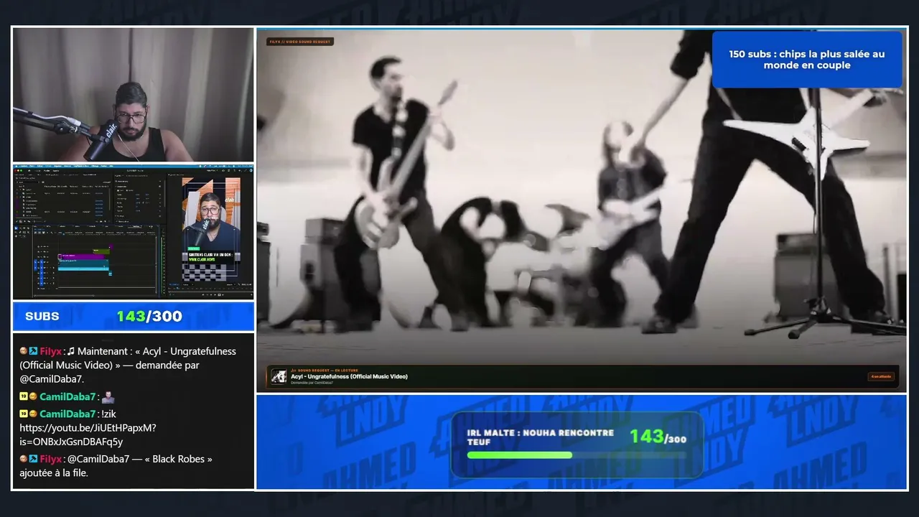Click the emote posted by CamilDaba7 in chat
919x517 pixels.
(108, 396)
